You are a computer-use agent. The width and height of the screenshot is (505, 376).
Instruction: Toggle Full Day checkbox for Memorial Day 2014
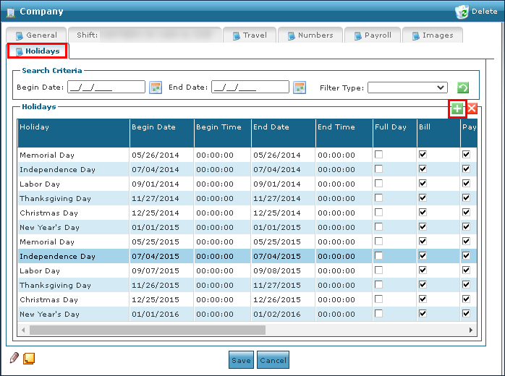(x=379, y=155)
